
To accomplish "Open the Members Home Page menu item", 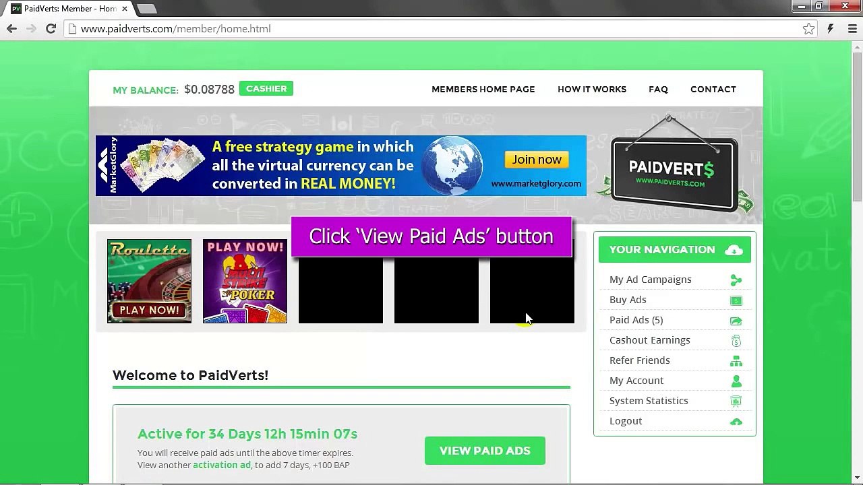I will click(x=483, y=89).
